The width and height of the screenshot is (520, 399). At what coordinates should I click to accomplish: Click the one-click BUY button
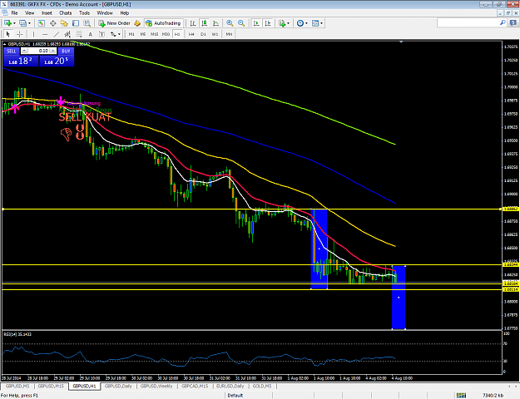pyautogui.click(x=66, y=51)
